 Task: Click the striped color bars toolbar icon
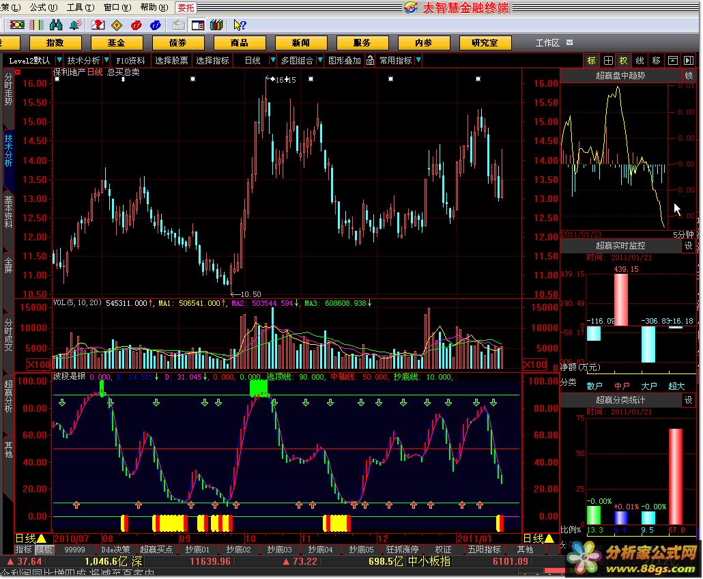coord(37,25)
